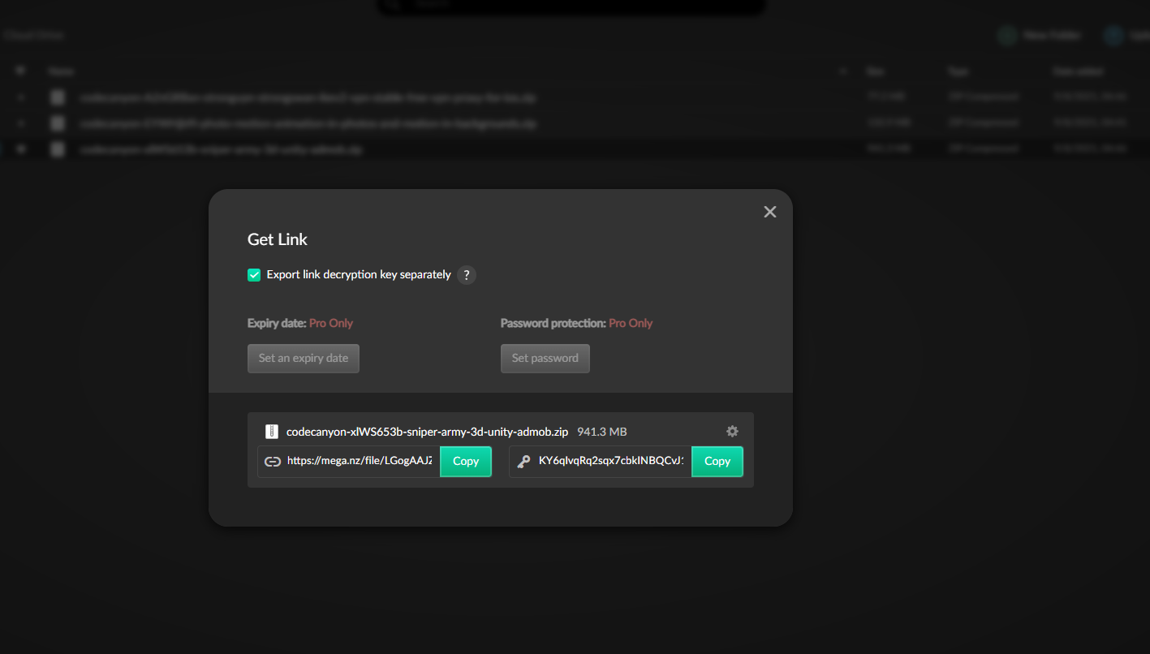Click the key icon beside the decryption key
1150x654 pixels.
(523, 461)
